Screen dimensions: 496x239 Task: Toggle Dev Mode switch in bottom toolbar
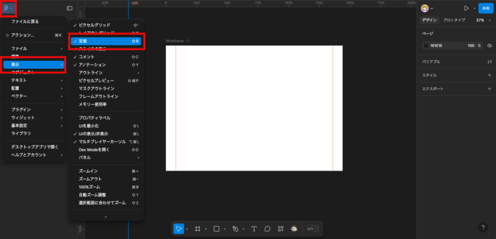click(x=312, y=228)
